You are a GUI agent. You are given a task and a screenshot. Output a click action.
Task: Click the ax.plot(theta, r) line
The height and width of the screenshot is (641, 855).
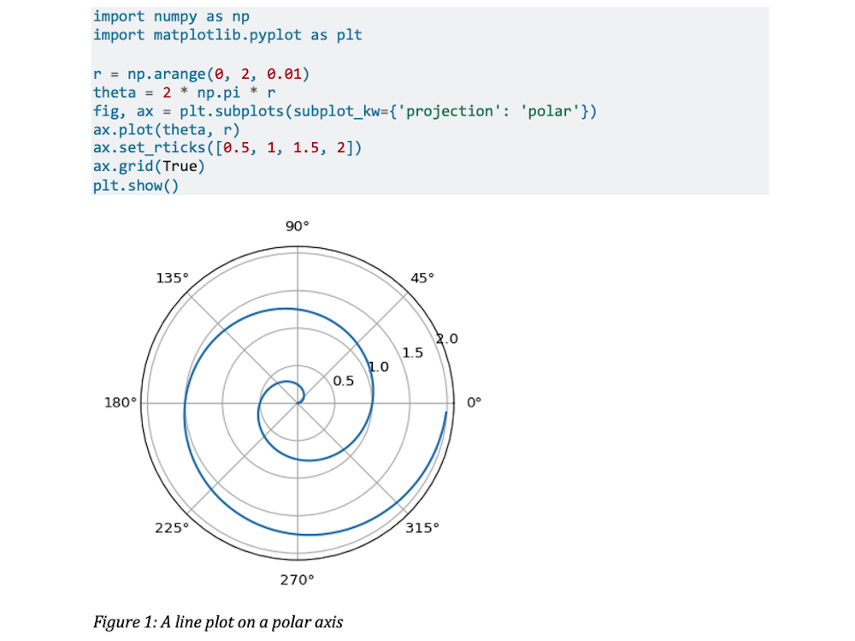click(x=167, y=130)
